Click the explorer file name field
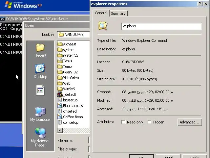 pos(162,26)
